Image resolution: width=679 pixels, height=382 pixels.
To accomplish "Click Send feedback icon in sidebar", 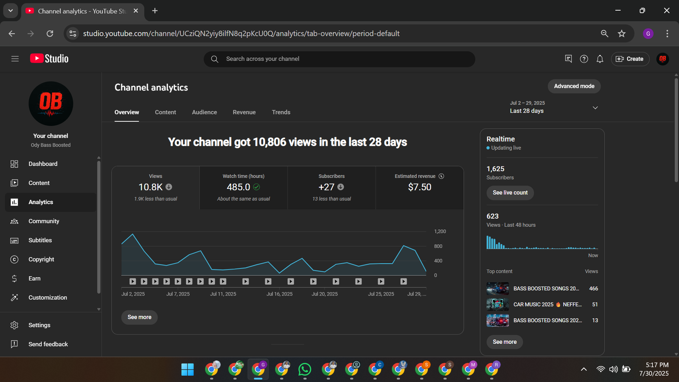I will 14,344.
